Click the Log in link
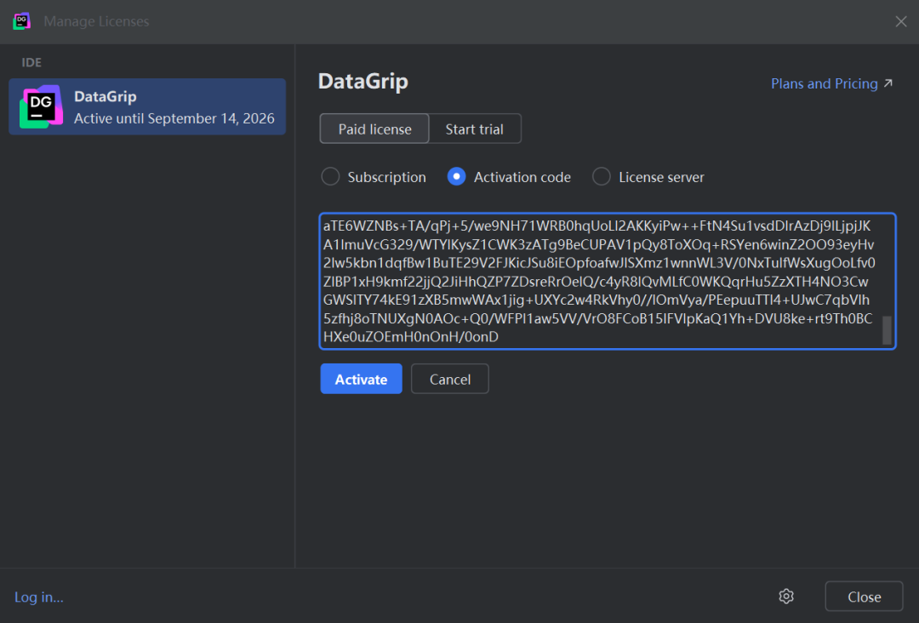The width and height of the screenshot is (919, 623). (x=38, y=597)
